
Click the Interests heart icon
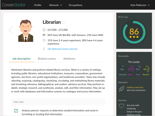pos(121,106)
